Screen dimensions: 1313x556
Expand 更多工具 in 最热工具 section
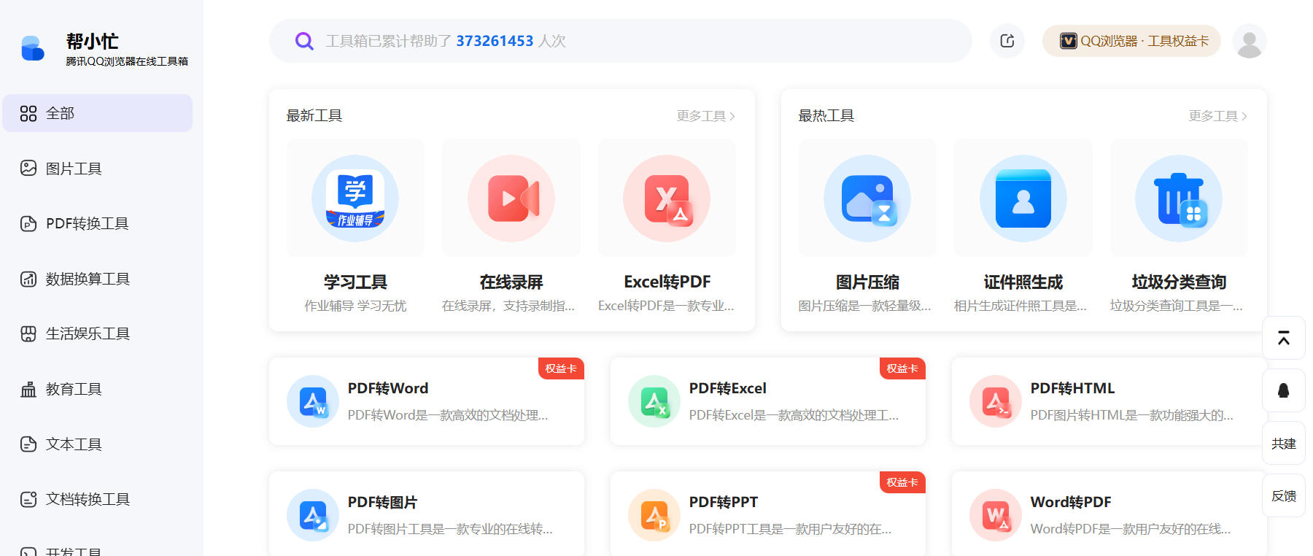coord(1218,116)
